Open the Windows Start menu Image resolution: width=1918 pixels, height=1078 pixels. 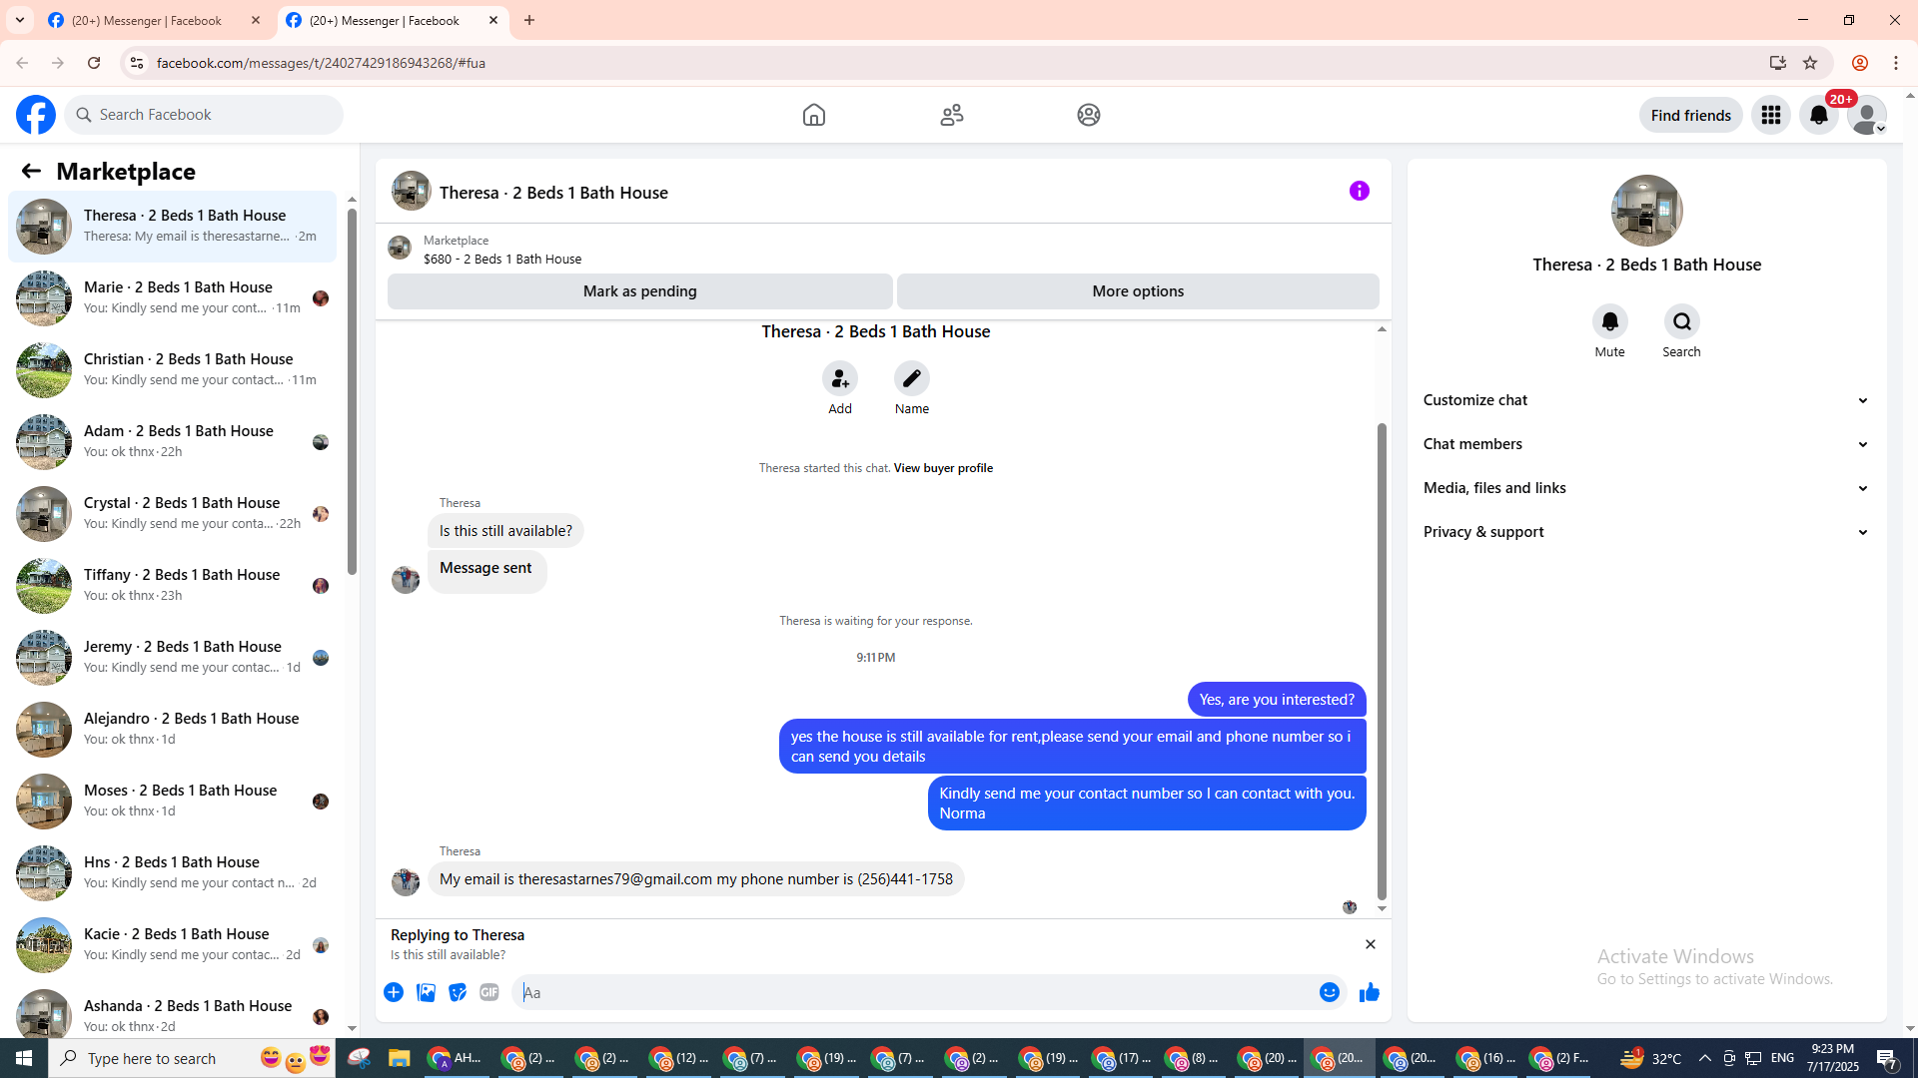click(24, 1058)
